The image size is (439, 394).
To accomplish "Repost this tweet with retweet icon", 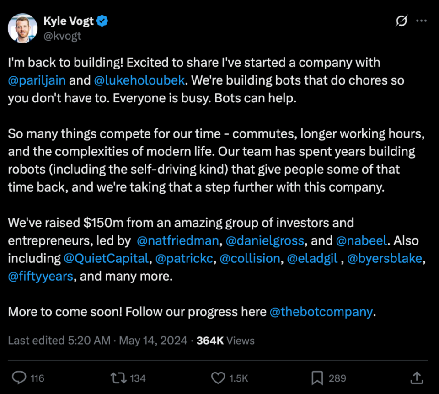I will coord(118,378).
